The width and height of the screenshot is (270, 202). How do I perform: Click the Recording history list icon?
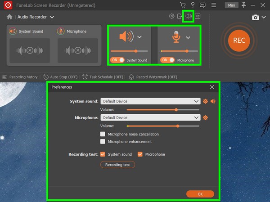pyautogui.click(x=4, y=77)
